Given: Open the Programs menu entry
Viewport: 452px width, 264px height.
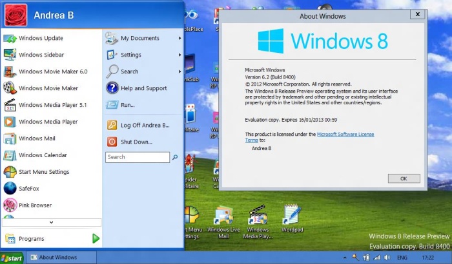Looking at the screenshot, I should click(x=51, y=239).
